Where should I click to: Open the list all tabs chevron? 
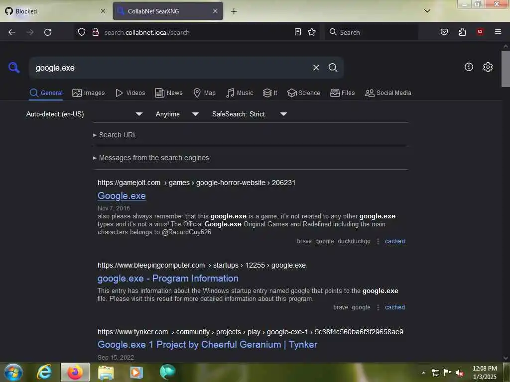(427, 11)
